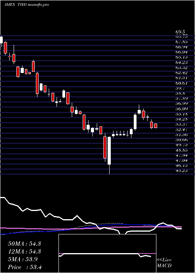Click the 56.99 price axis label
The image size is (195, 273).
point(182,104)
